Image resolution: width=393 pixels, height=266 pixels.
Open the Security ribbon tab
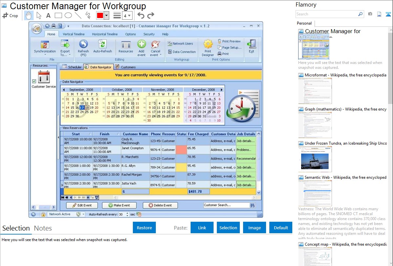[149, 34]
